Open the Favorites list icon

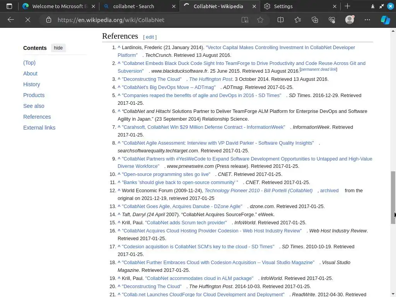pos(298,20)
